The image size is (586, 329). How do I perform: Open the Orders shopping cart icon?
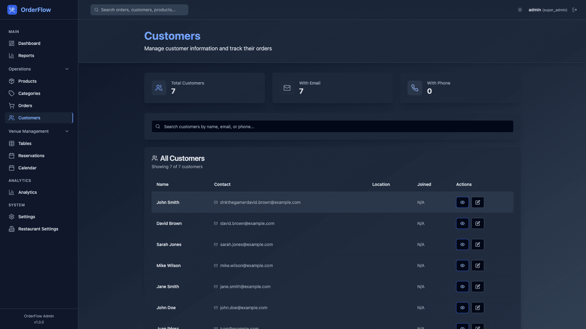[x=11, y=106]
